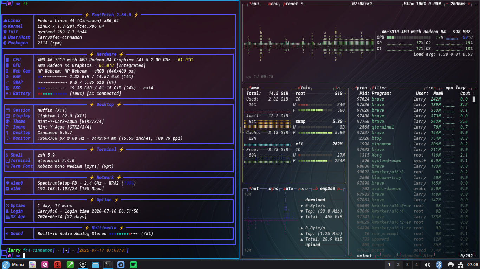Viewport: 480px width, 269px height.
Task: Select the qterminal process row
Action: 413,127
